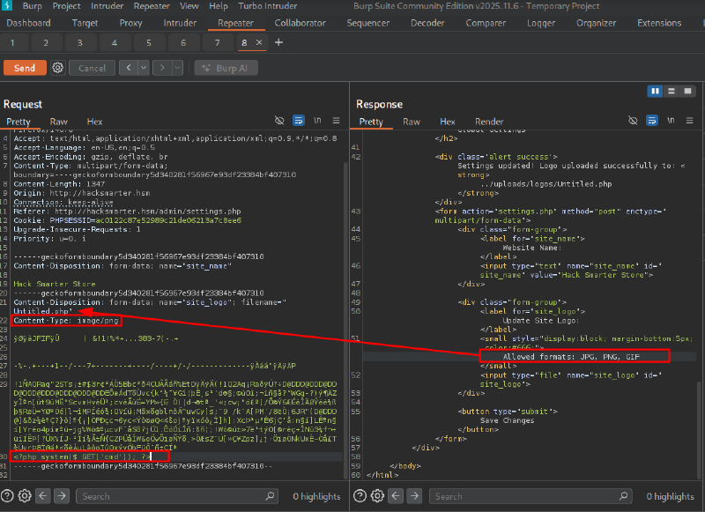Click the Burp Suite logo icon
The width and height of the screenshot is (705, 512).
pyautogui.click(x=7, y=5)
